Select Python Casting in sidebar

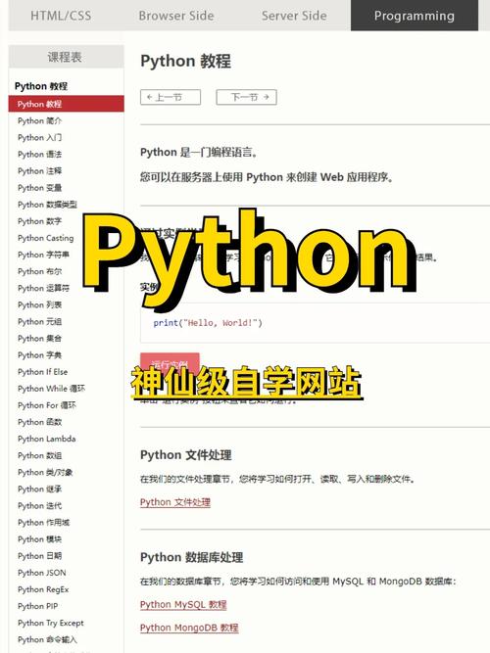click(x=45, y=238)
